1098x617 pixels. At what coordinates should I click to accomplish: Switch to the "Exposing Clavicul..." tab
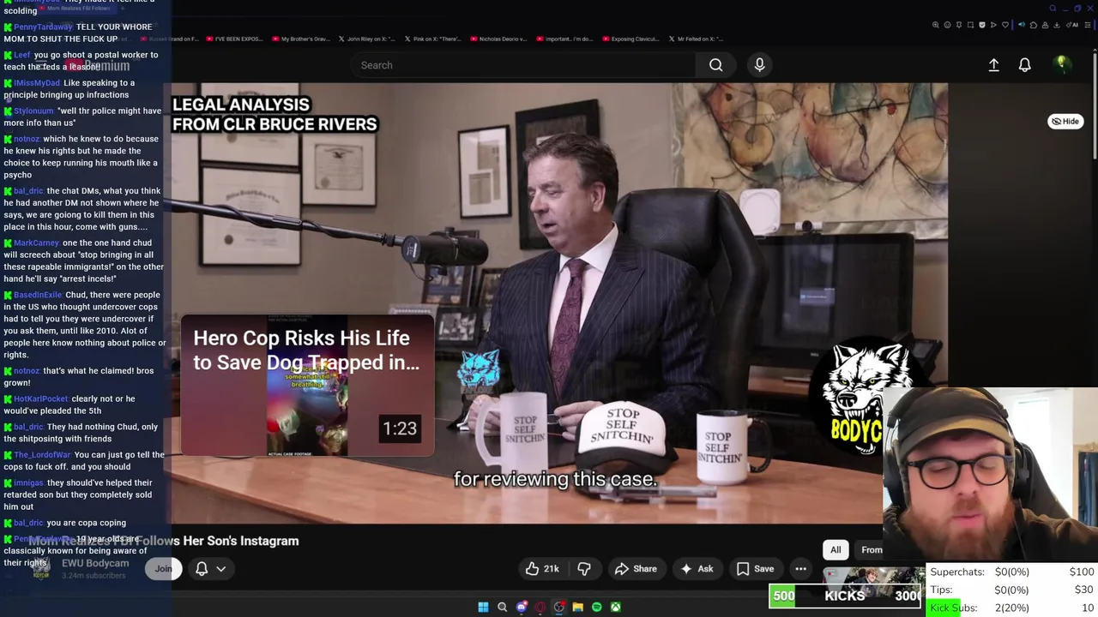click(630, 39)
